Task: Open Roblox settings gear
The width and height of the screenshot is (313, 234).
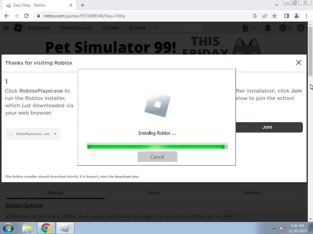Action: click(x=301, y=28)
